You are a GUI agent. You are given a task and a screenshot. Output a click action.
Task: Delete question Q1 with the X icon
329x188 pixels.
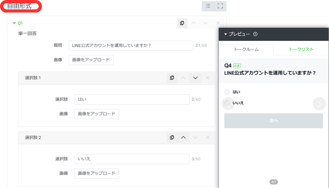[x=218, y=23]
